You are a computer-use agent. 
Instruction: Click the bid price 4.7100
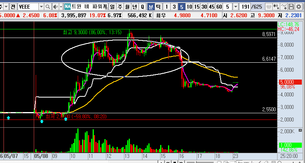coord(209,16)
